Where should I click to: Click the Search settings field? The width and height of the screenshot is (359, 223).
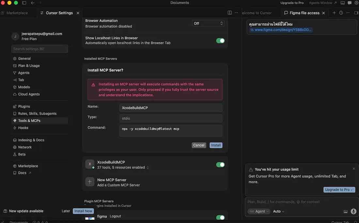(x=40, y=49)
